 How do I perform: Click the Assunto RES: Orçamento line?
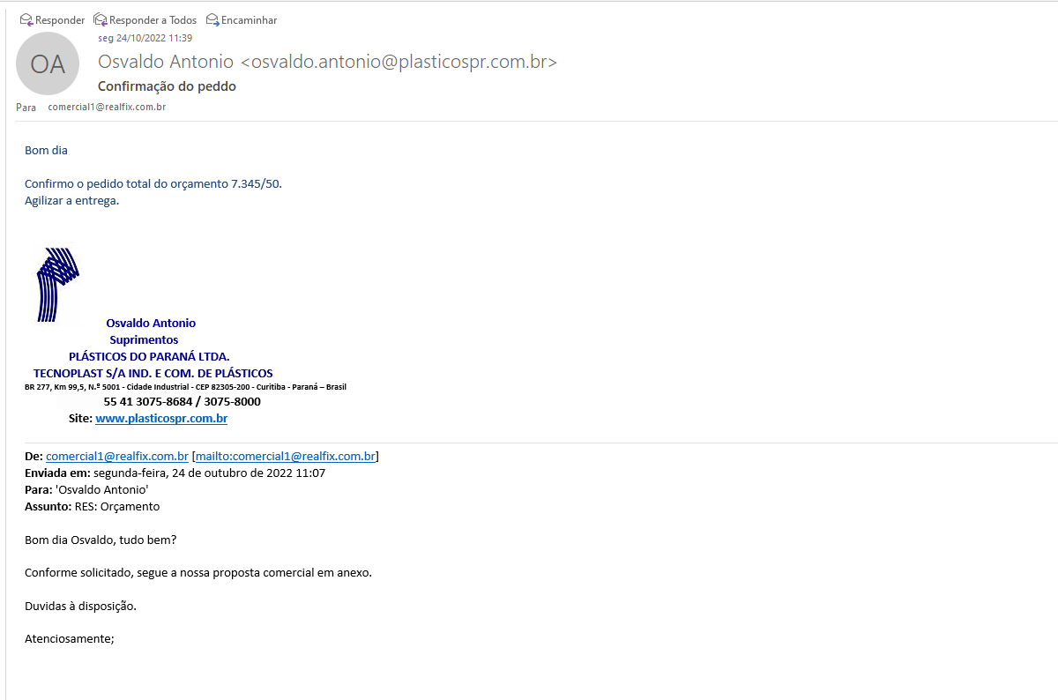click(93, 506)
